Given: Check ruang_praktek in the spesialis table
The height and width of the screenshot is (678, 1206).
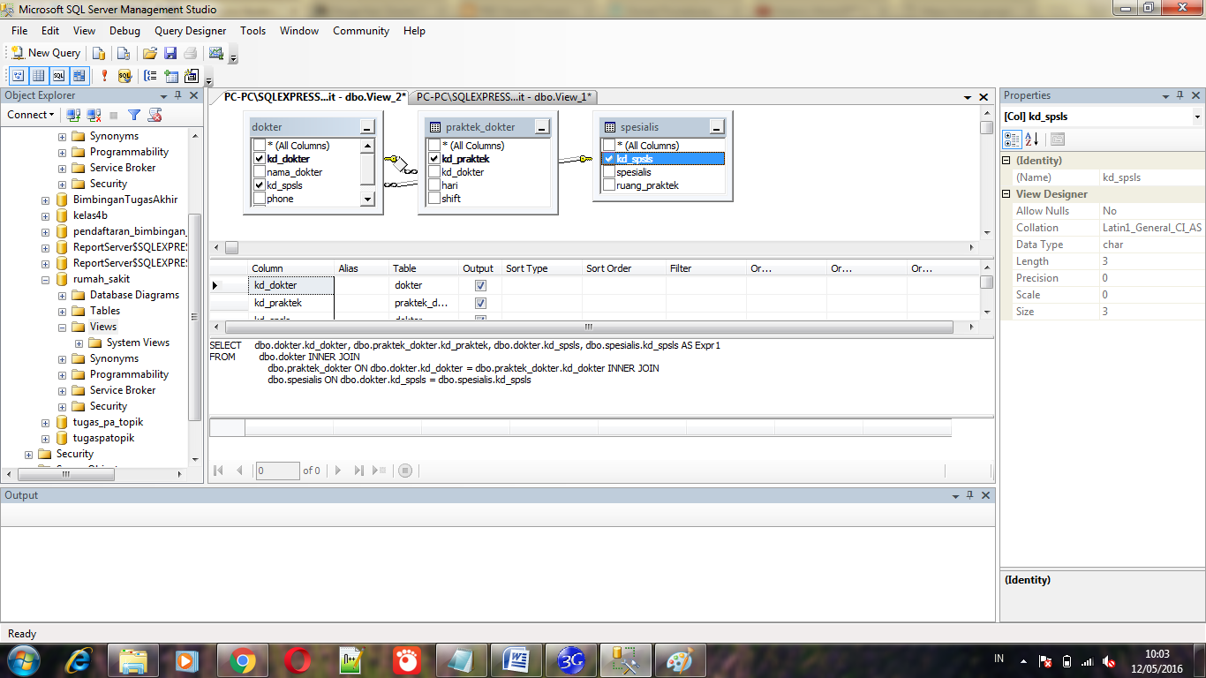Looking at the screenshot, I should click(609, 185).
